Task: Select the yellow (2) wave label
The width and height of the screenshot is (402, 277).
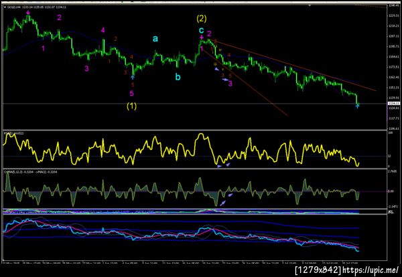Action: (202, 19)
